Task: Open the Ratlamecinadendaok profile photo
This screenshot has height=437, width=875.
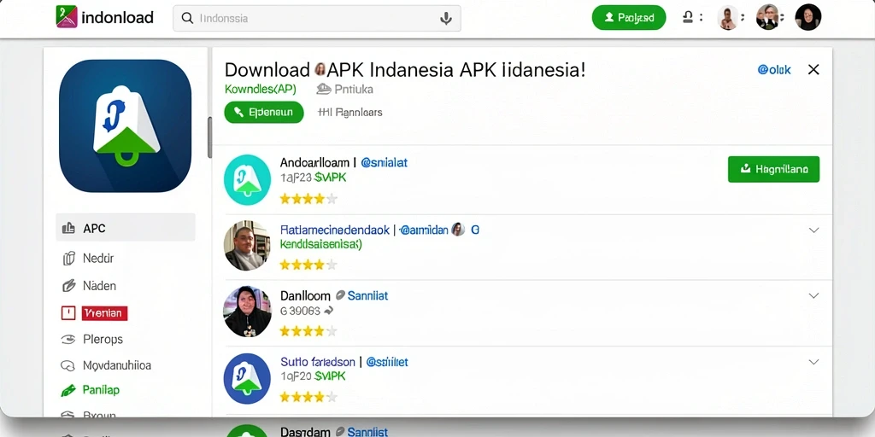Action: point(247,245)
